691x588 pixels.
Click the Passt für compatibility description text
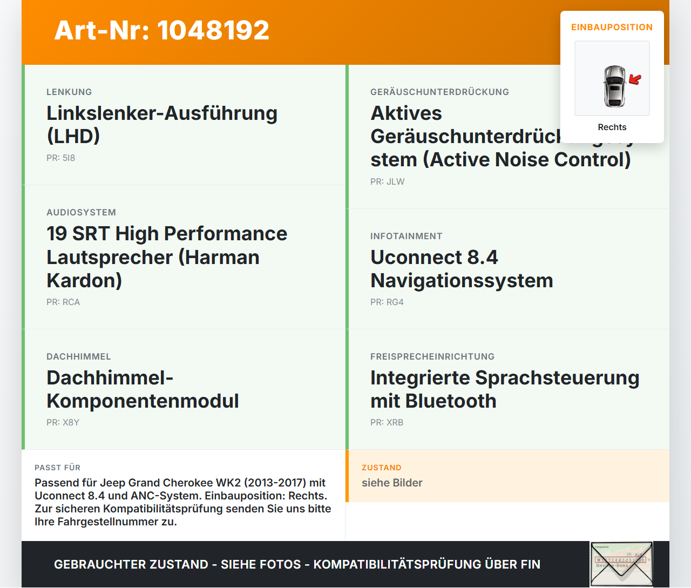pyautogui.click(x=183, y=502)
